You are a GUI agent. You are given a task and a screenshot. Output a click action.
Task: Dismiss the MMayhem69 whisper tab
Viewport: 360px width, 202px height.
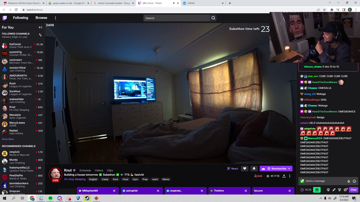pyautogui.click(x=114, y=191)
